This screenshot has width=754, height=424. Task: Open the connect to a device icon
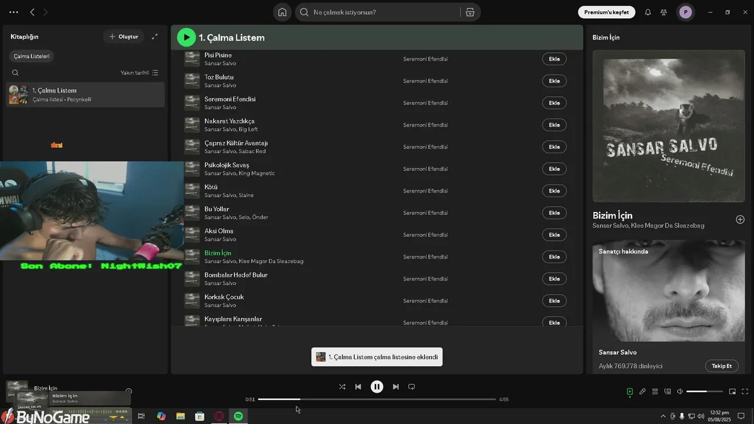point(667,392)
